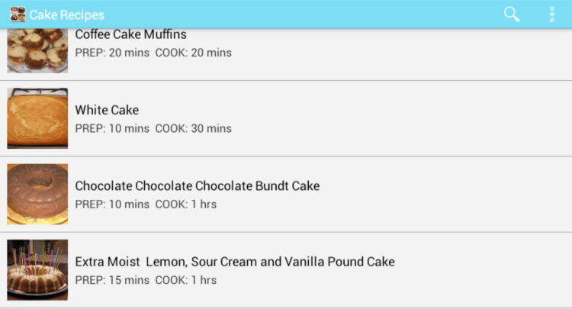This screenshot has height=309, width=572.
Task: Click the pound cake COOK 1 hrs text
Action: click(186, 280)
